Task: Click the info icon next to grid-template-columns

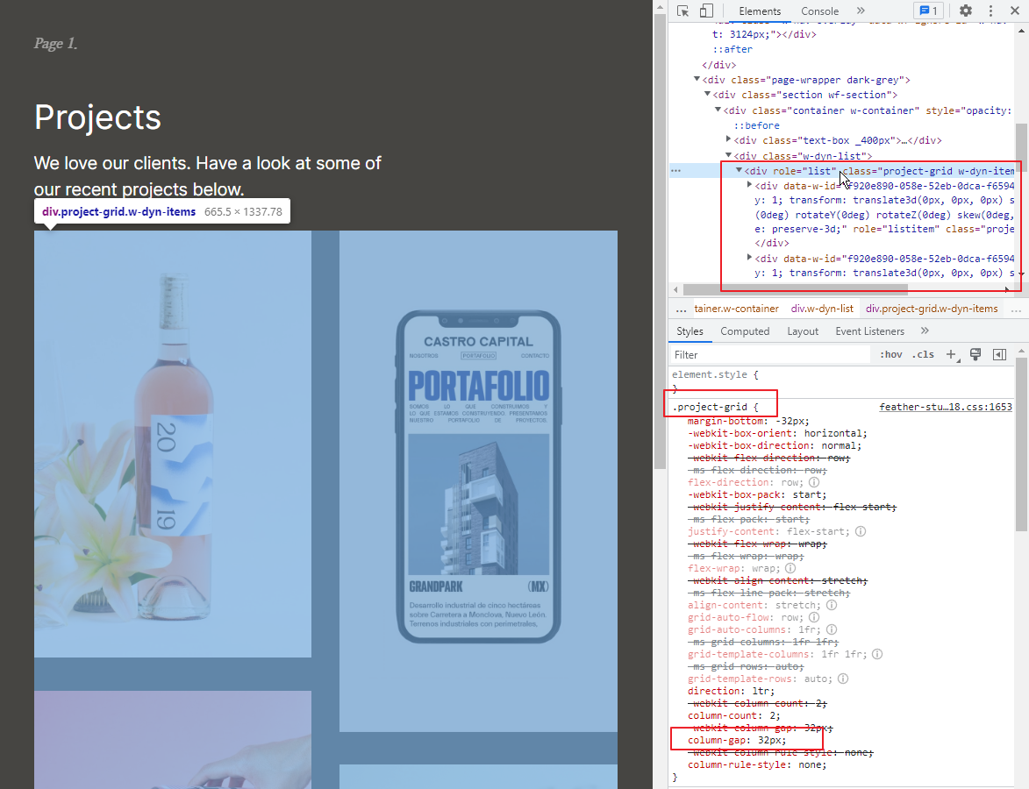Action: click(878, 654)
